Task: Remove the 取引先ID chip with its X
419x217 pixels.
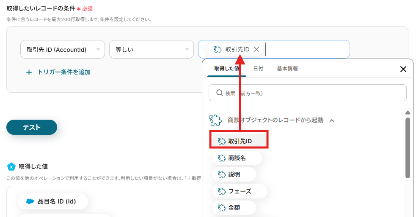Action: (x=256, y=49)
